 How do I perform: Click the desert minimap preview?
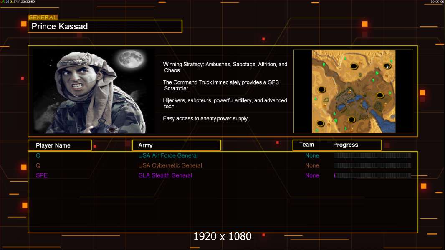tap(353, 91)
